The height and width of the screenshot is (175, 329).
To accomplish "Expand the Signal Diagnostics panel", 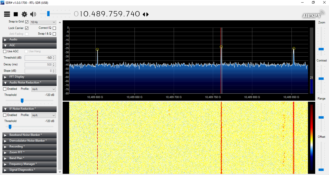I will pos(30,170).
